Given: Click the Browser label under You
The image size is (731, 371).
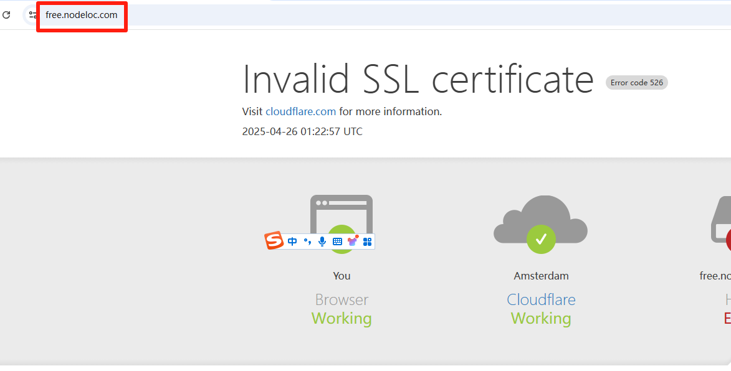Looking at the screenshot, I should 342,299.
